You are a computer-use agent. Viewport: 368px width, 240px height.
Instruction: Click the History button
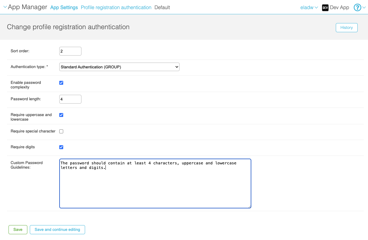pyautogui.click(x=347, y=28)
